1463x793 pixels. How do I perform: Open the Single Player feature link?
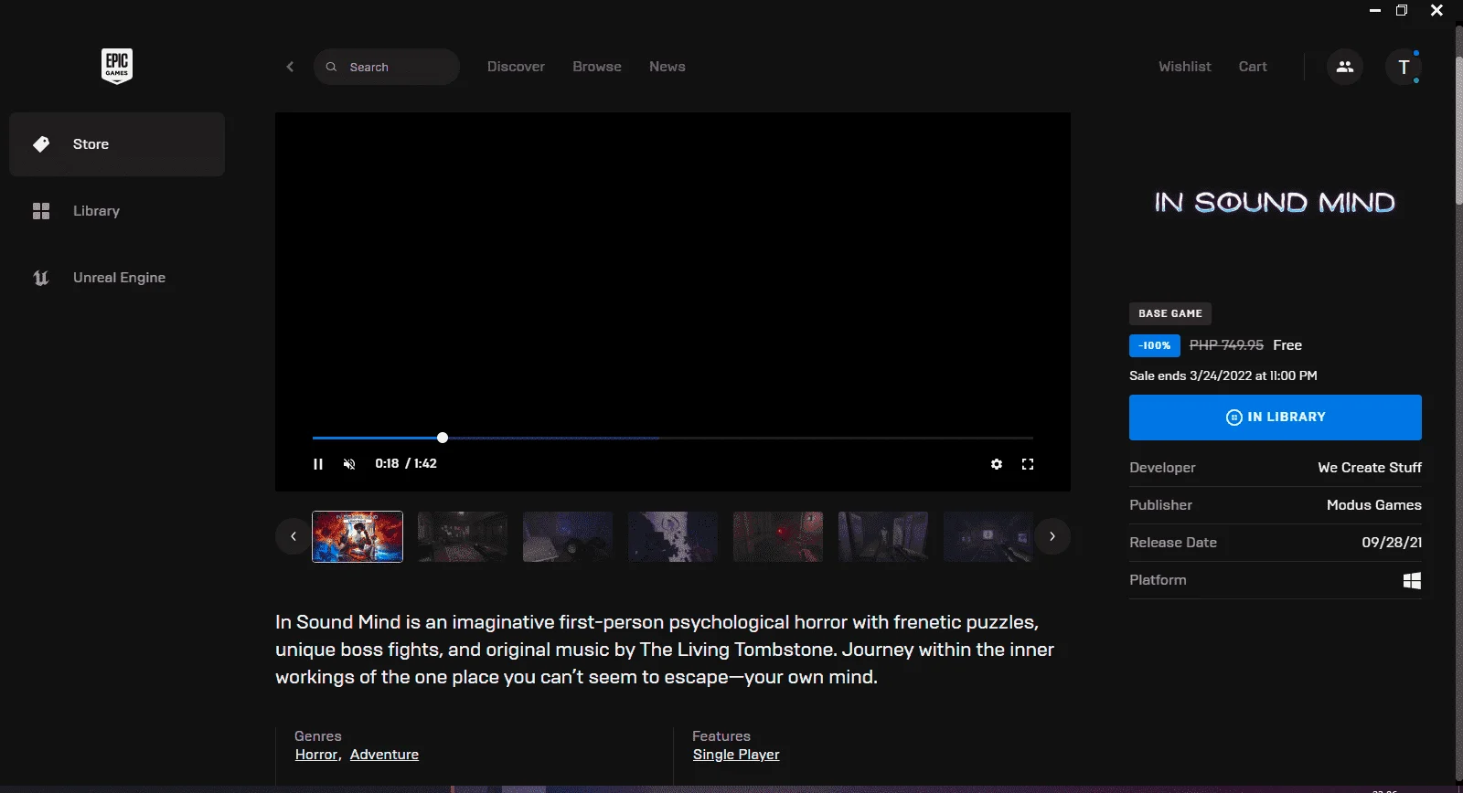tap(736, 755)
